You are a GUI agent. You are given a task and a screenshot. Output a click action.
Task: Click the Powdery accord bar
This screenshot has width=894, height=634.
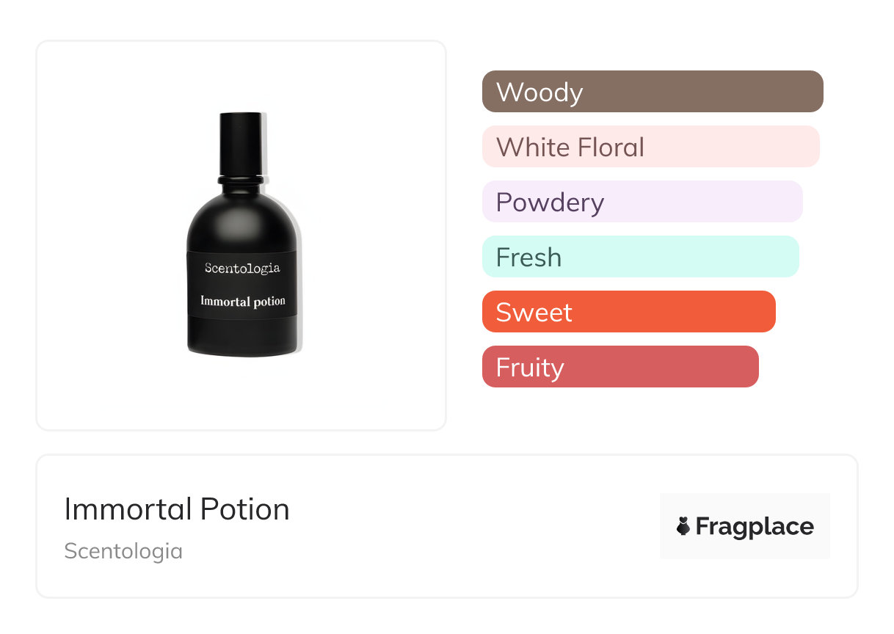[x=642, y=202]
